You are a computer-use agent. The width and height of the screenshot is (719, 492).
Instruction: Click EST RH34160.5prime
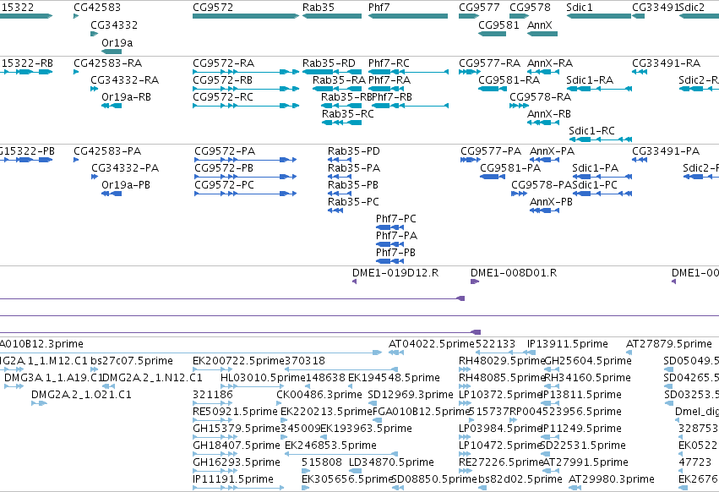click(587, 378)
